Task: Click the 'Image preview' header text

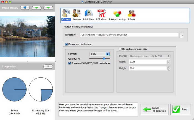Action: pyautogui.click(x=10, y=8)
